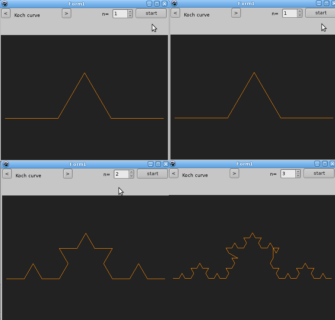Image resolution: width=335 pixels, height=320 pixels.
Task: Click start in the n=3 window
Action: [319, 173]
